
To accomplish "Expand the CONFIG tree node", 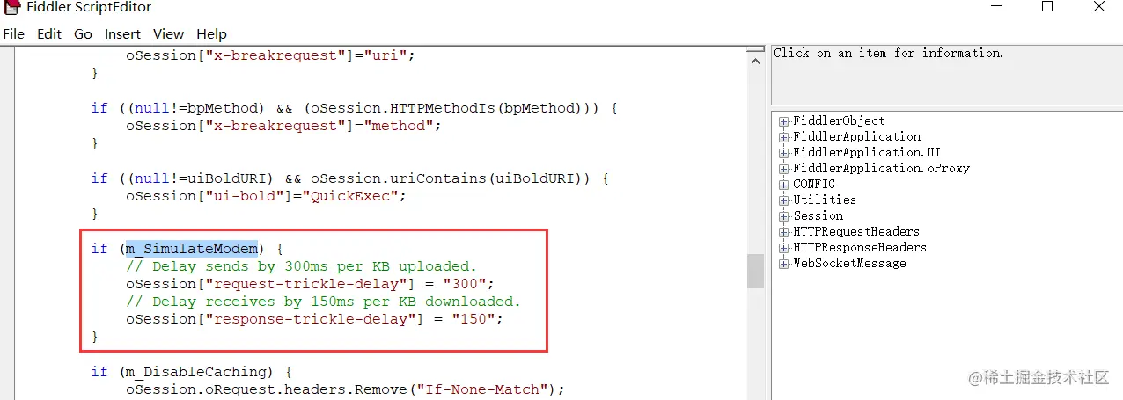I will point(783,185).
